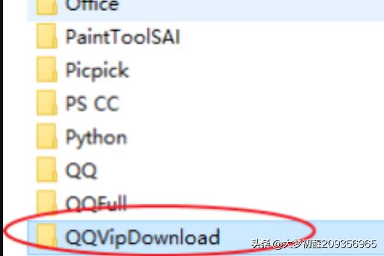Click the Python folder icon
Viewport: 384px width, 256px height.
click(x=47, y=136)
